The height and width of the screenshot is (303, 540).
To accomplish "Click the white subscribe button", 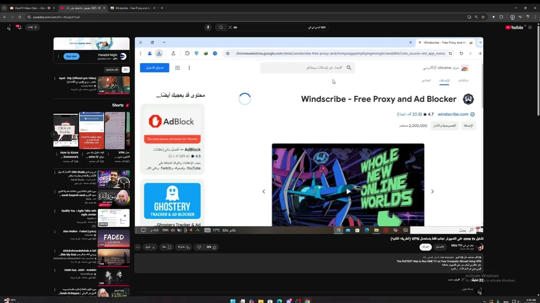I will pyautogui.click(x=426, y=247).
